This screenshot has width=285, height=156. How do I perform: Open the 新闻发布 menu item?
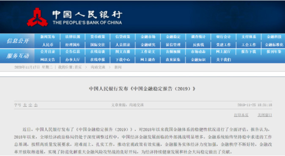[47, 37]
